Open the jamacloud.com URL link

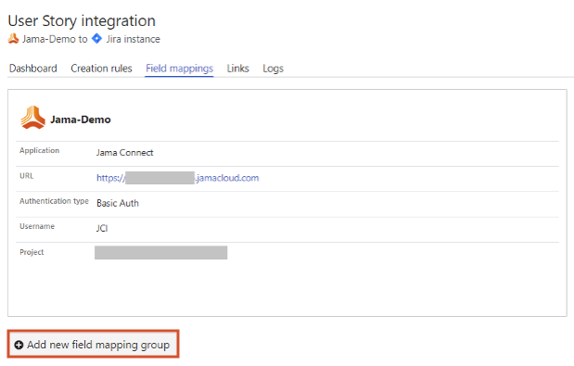point(177,178)
